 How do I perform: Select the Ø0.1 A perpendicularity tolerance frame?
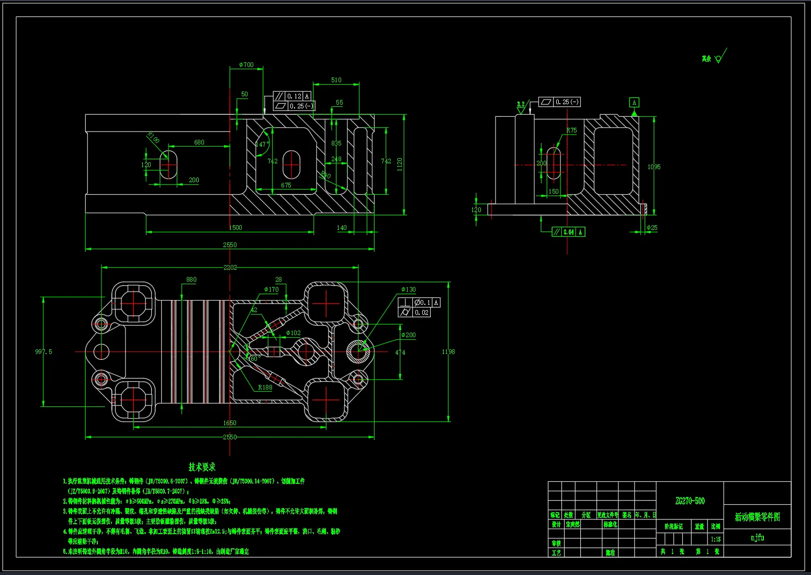[419, 303]
